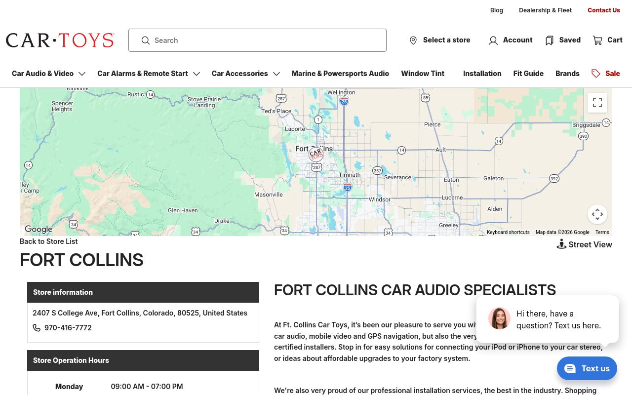Click Store Operation Hours header
Screen dimensions: 632x395
(143, 360)
